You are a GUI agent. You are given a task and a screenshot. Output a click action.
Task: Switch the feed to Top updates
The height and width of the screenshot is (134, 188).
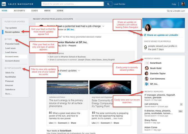(x=11, y=28)
